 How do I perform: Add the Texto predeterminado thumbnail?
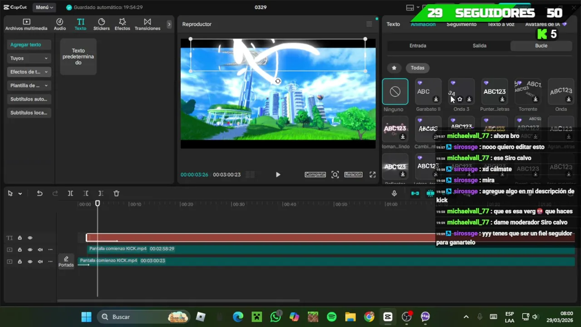[x=78, y=57]
